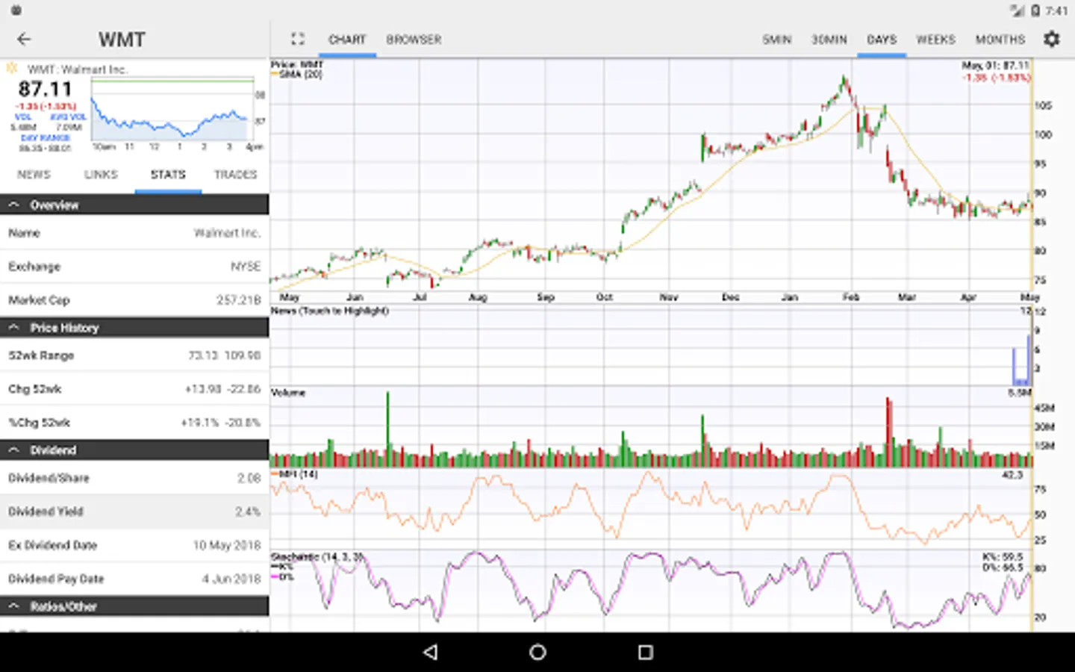Viewport: 1075px width, 672px height.
Task: Select the Dividend Yield row
Action: click(134, 511)
